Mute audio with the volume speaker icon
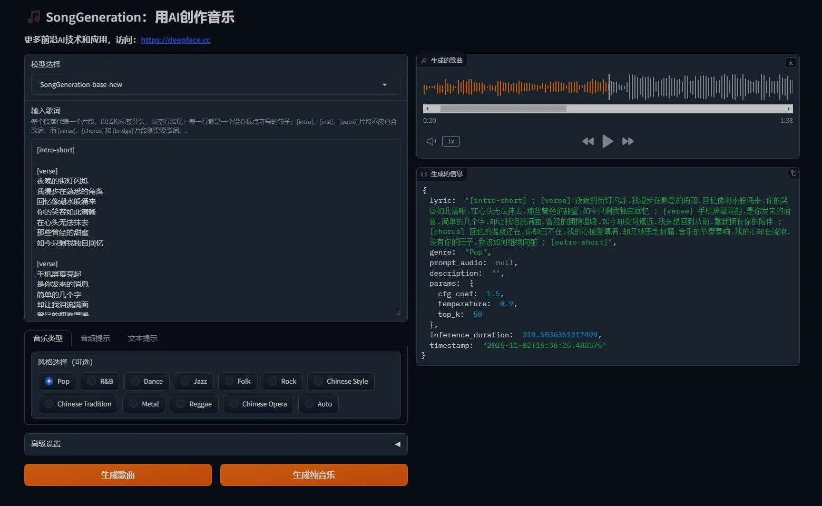This screenshot has width=822, height=506. pos(431,141)
